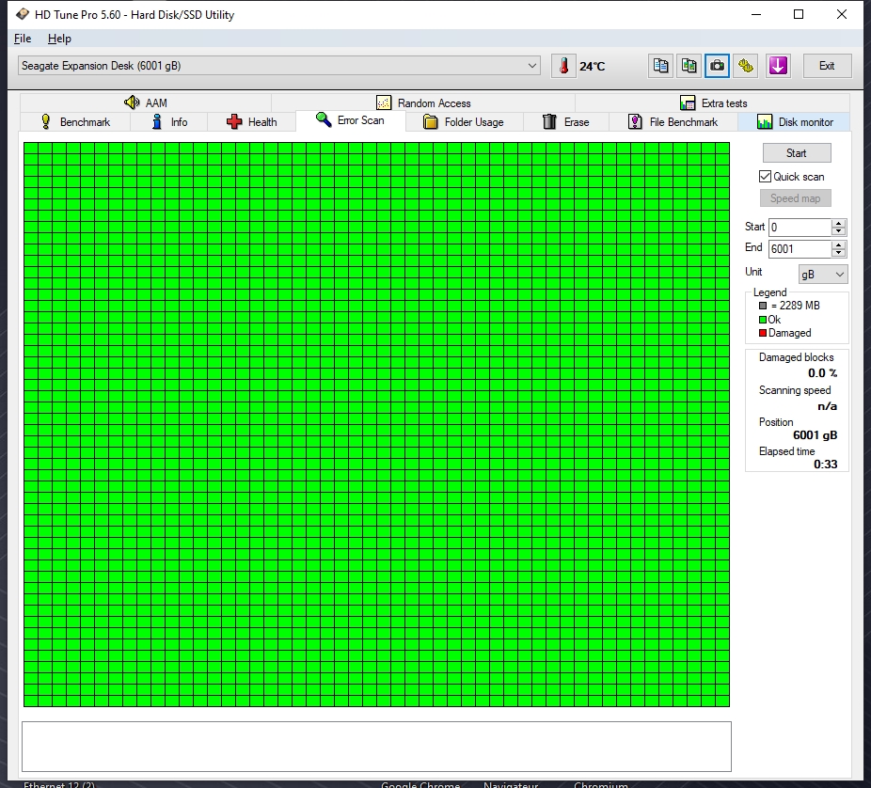This screenshot has width=871, height=788.
Task: Open the Health tab
Action: point(251,122)
